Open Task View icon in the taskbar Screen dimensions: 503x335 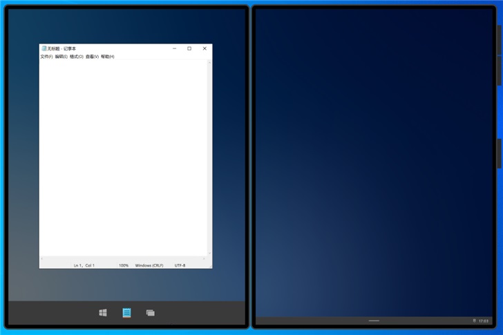tap(150, 313)
